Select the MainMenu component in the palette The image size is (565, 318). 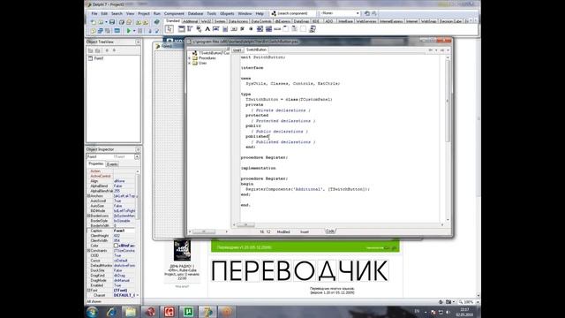pos(190,29)
